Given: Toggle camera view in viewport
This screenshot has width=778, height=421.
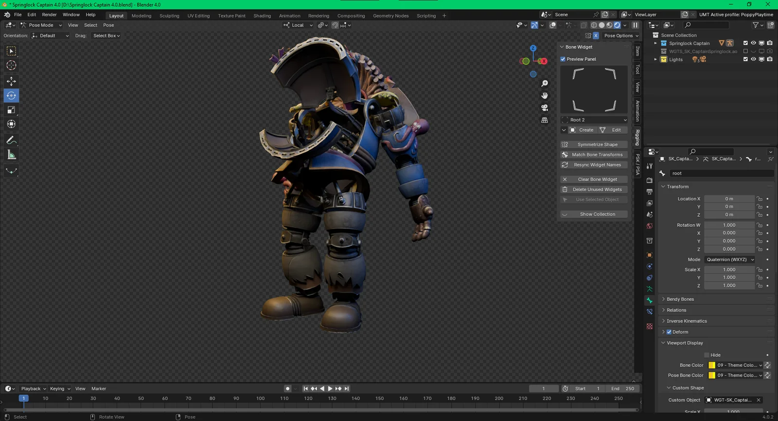Looking at the screenshot, I should [545, 107].
